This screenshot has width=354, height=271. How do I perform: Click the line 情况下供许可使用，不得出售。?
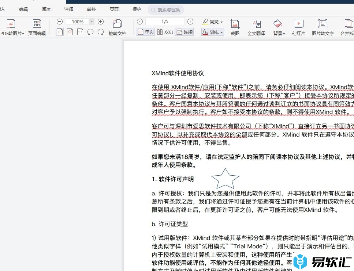click(192, 142)
